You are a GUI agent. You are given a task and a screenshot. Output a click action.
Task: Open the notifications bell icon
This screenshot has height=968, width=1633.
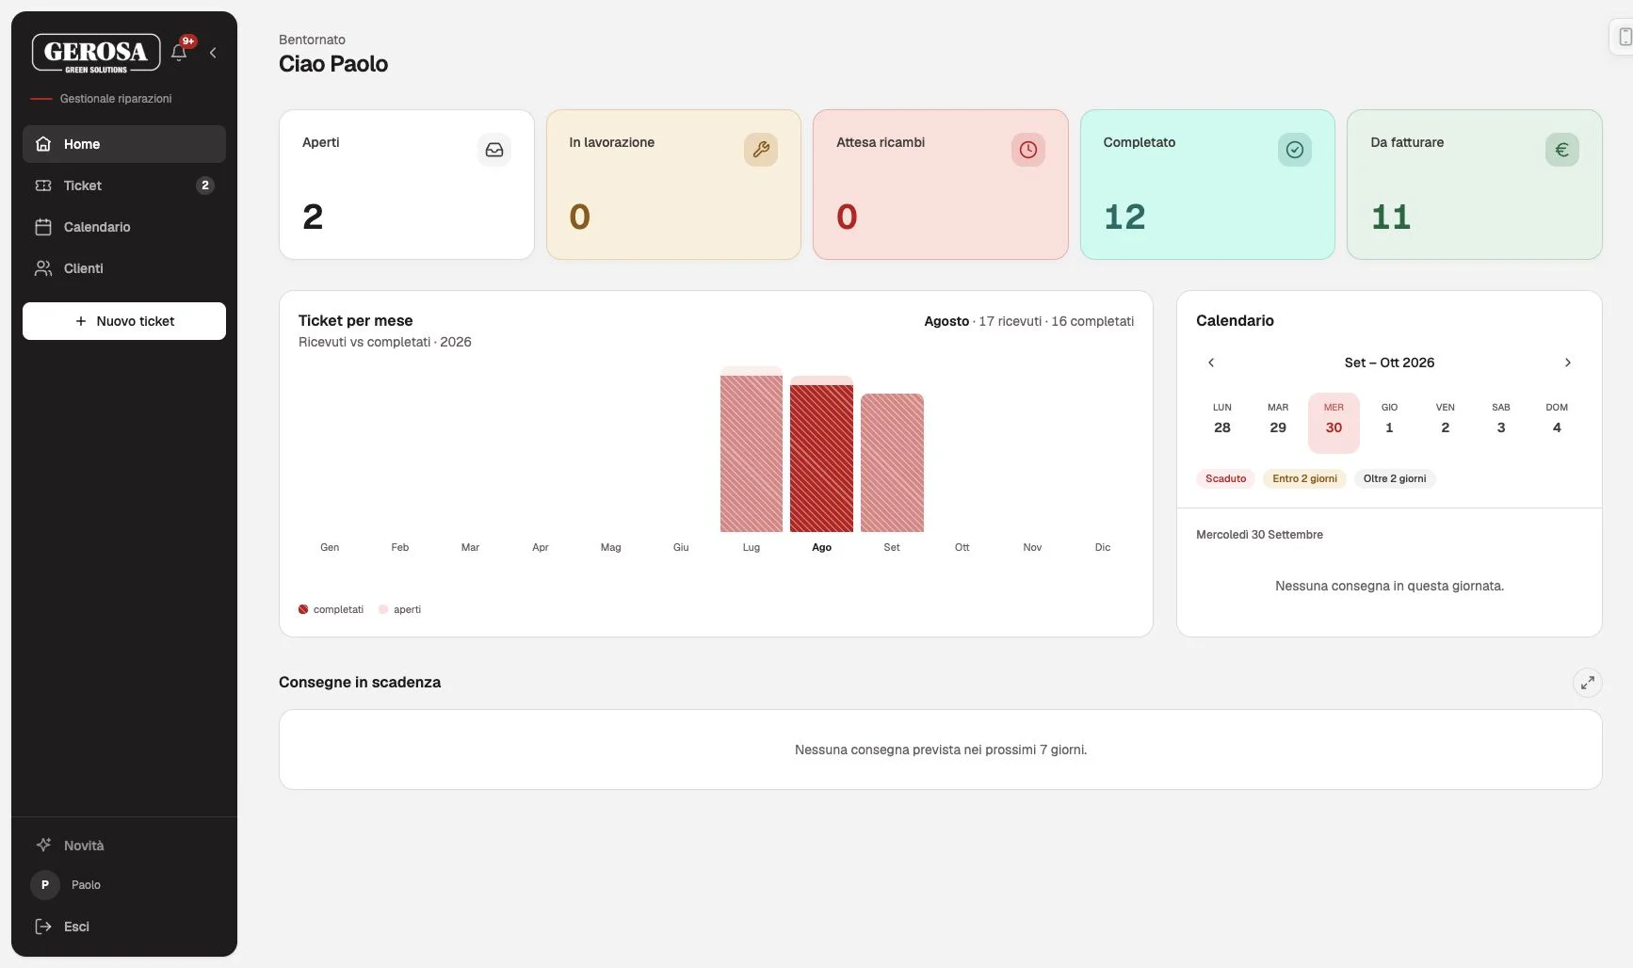pyautogui.click(x=179, y=53)
